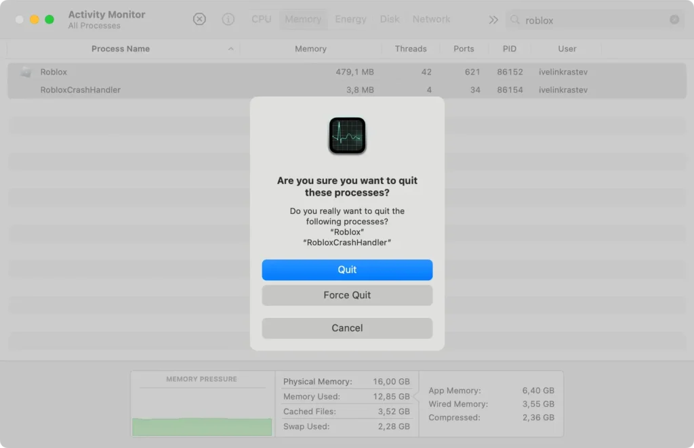Click the Swap Used 2,28 GB value
This screenshot has width=694, height=448.
394,427
